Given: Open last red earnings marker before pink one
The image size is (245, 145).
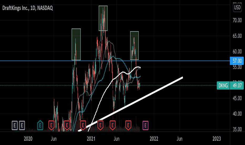Looking at the screenshot, I should point(128,125).
